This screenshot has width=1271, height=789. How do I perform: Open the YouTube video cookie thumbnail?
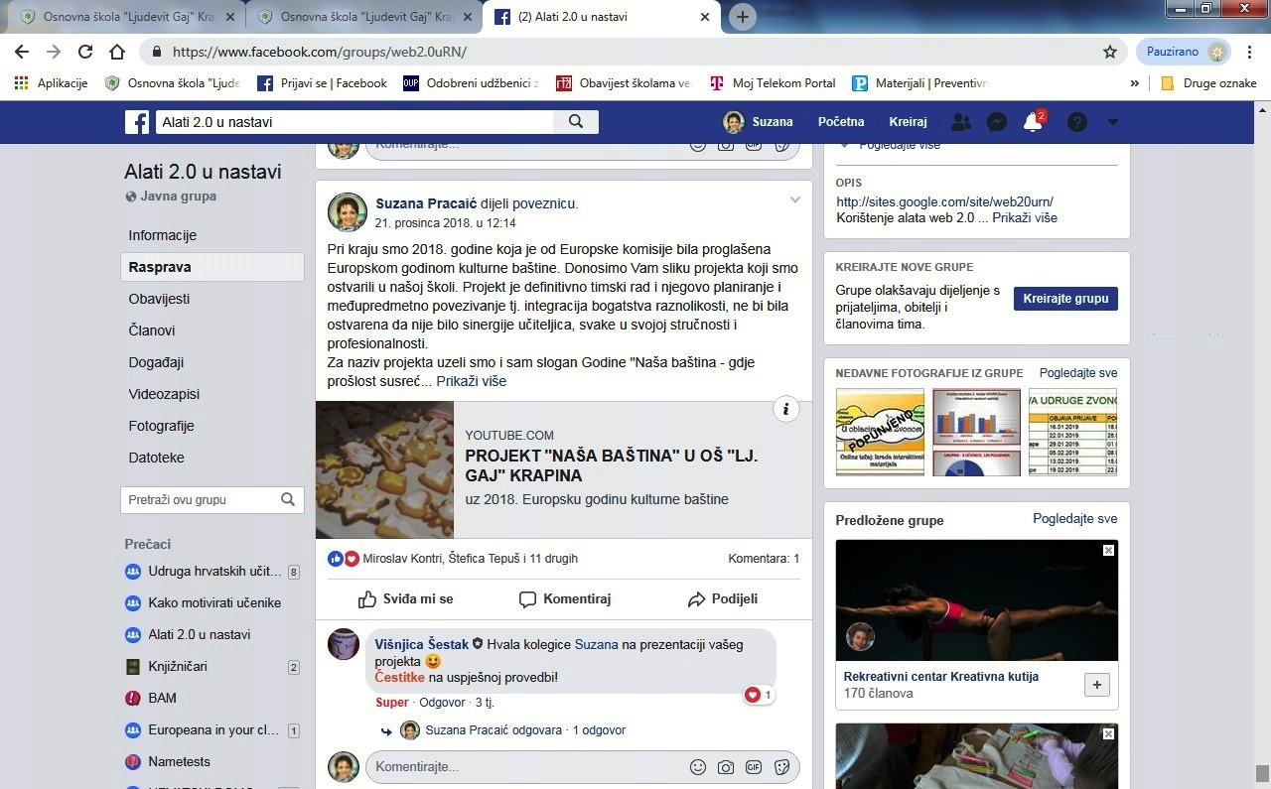384,469
